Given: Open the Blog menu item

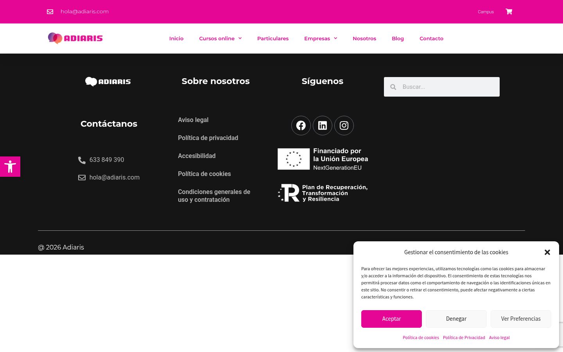Looking at the screenshot, I should [398, 38].
